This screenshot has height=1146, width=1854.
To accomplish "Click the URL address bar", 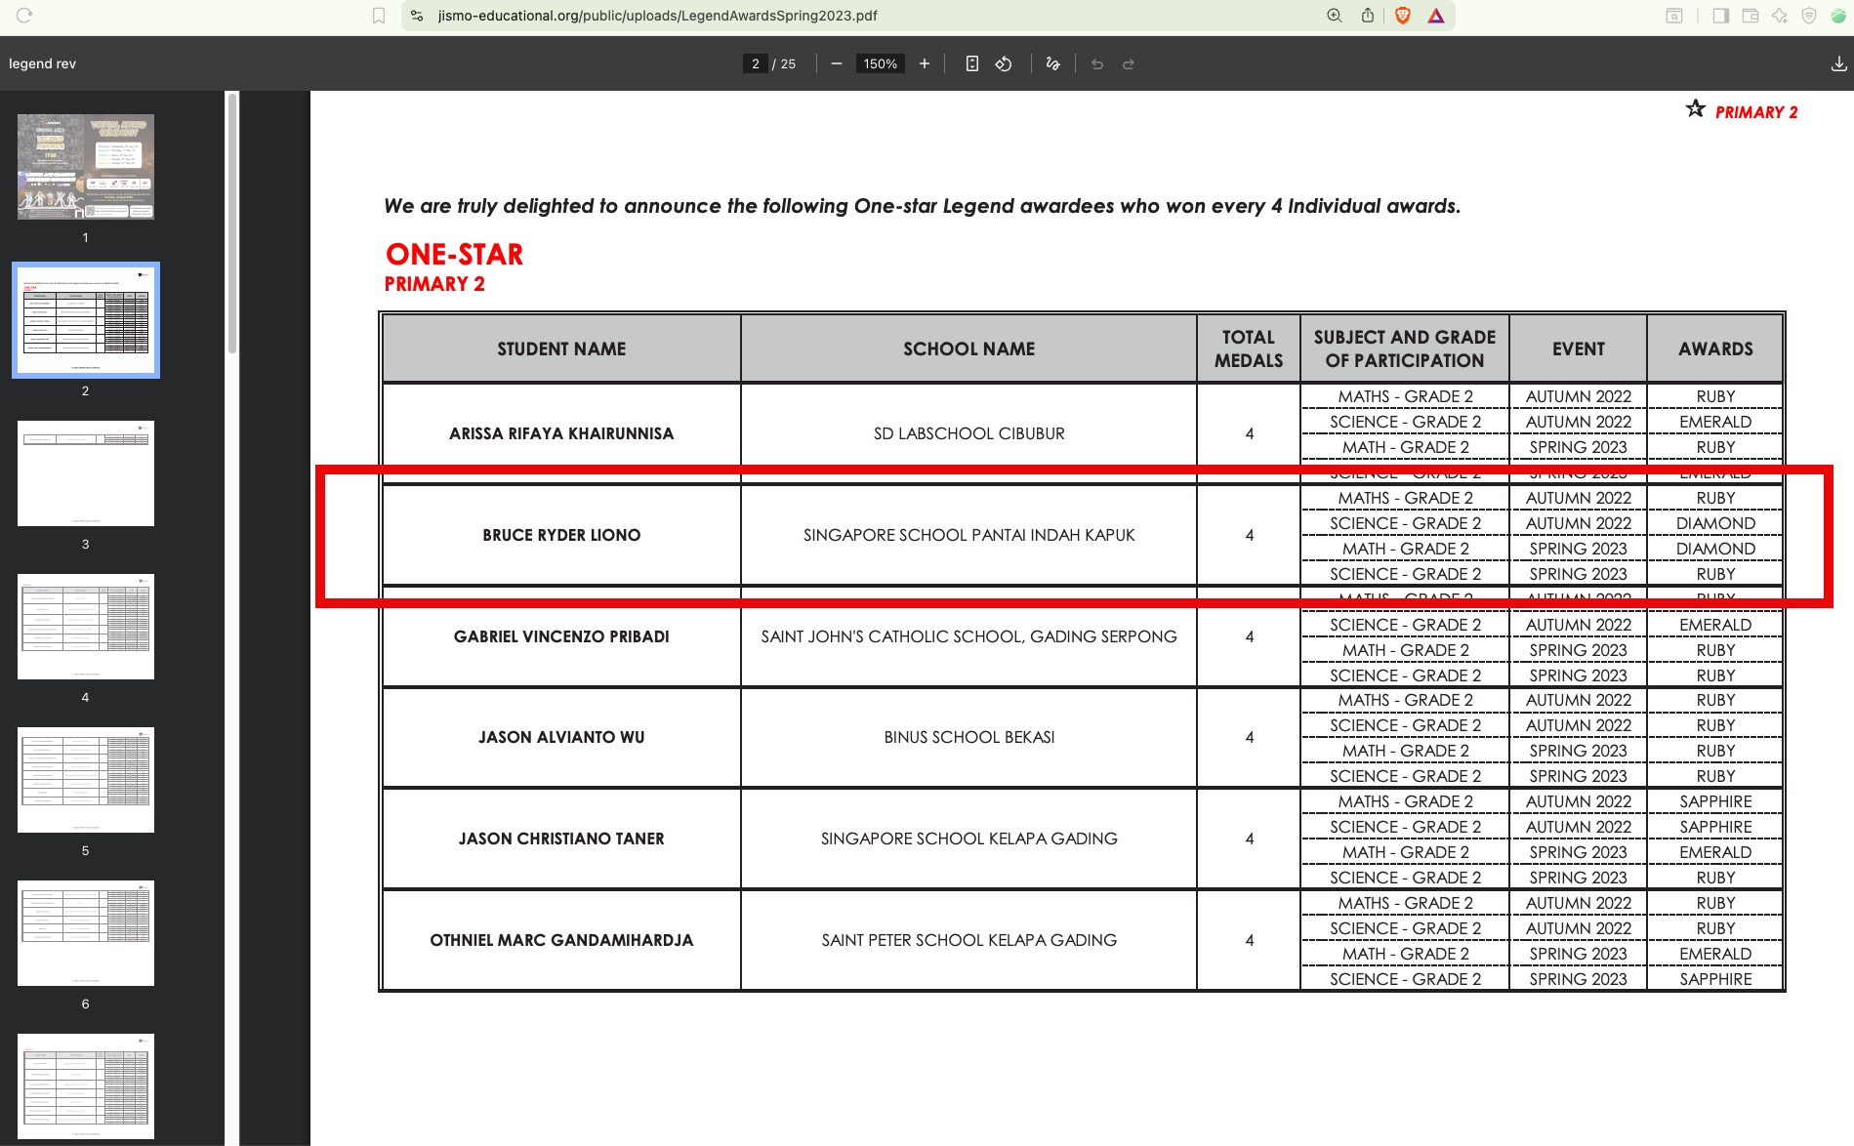I will point(859,16).
